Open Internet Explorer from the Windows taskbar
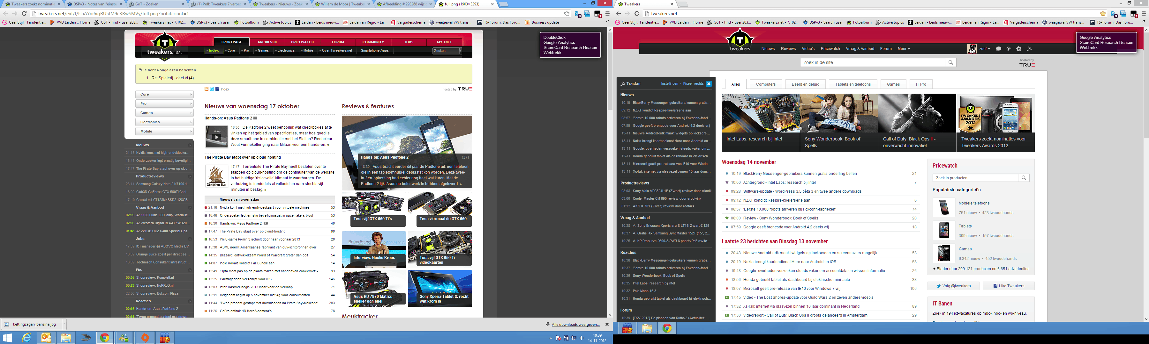The width and height of the screenshot is (1149, 344). pos(27,338)
